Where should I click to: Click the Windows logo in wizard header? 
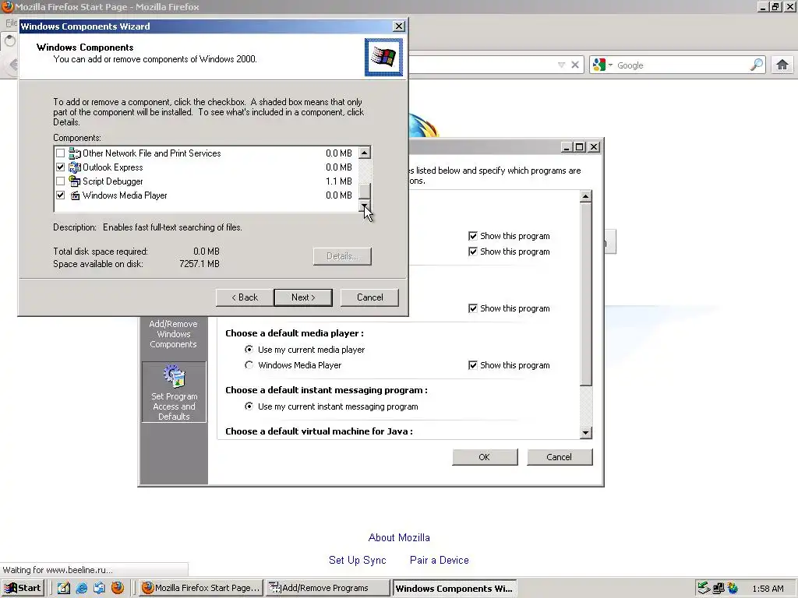coord(383,57)
